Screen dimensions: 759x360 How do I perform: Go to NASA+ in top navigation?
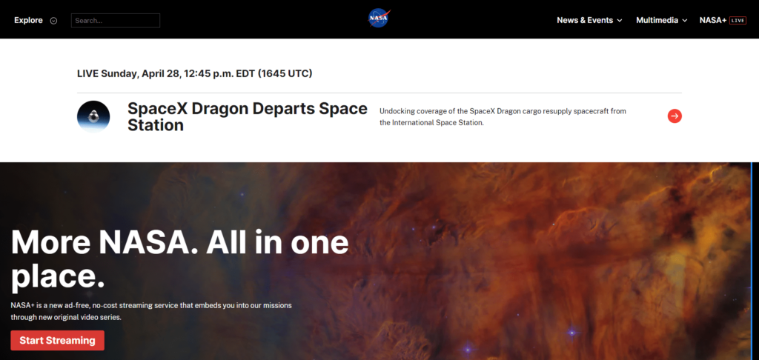pos(713,20)
